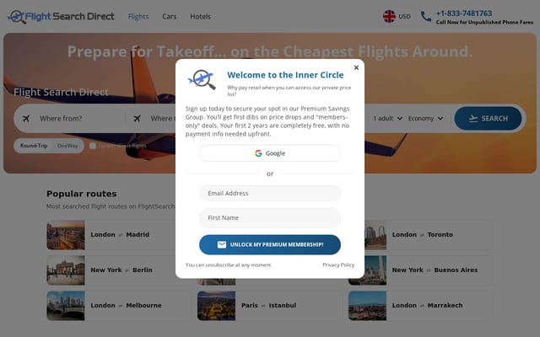Click the Flight Search Direct logo

[61, 17]
